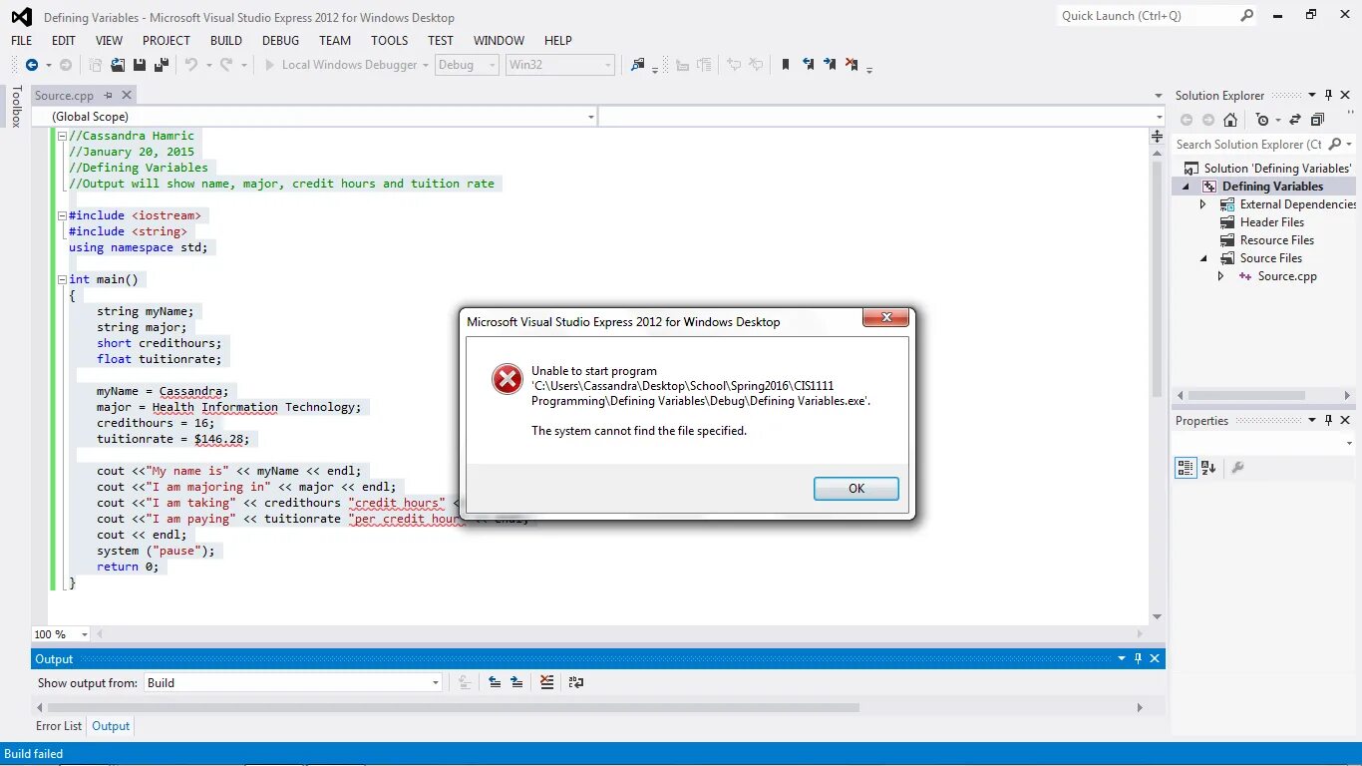Collapse the Source Files folder
The height and width of the screenshot is (766, 1362).
[x=1204, y=258]
